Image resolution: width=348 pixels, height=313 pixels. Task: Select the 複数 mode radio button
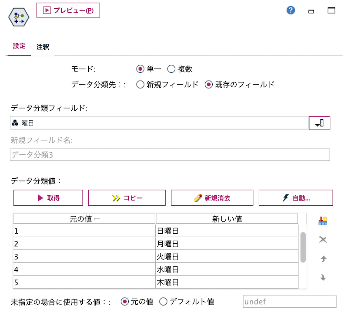click(171, 69)
